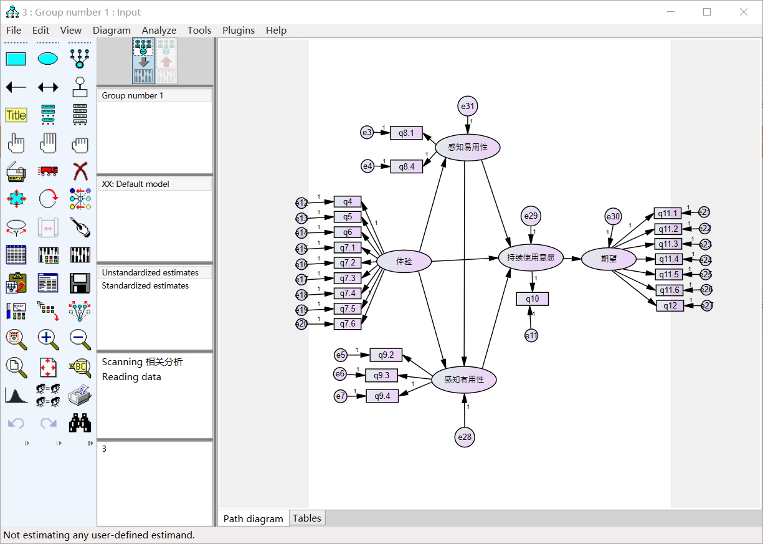Open the File menu

click(x=14, y=30)
